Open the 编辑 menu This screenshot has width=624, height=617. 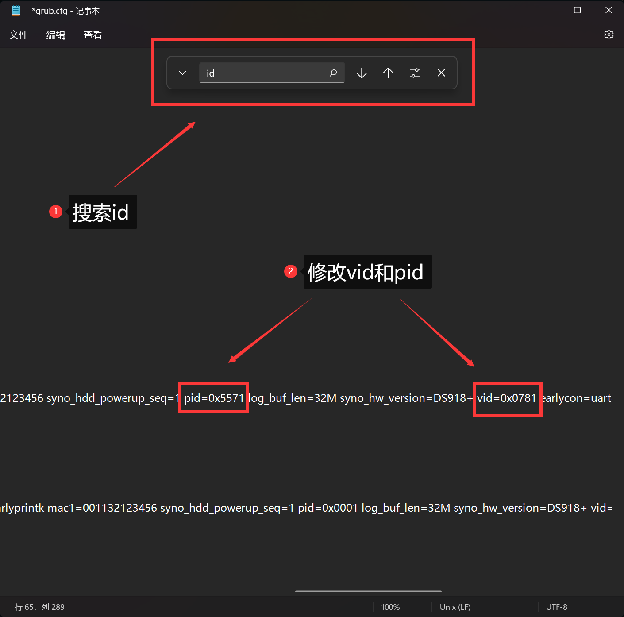56,35
